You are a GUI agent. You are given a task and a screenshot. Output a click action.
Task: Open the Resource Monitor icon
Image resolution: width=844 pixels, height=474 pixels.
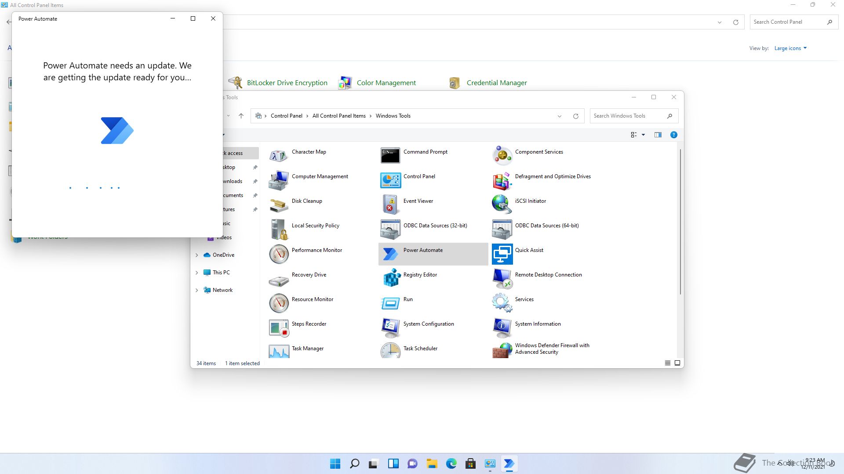[279, 303]
